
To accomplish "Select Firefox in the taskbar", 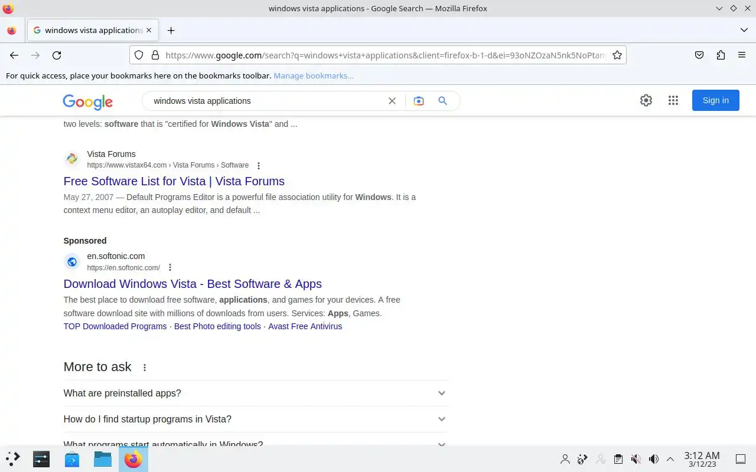I will click(133, 458).
